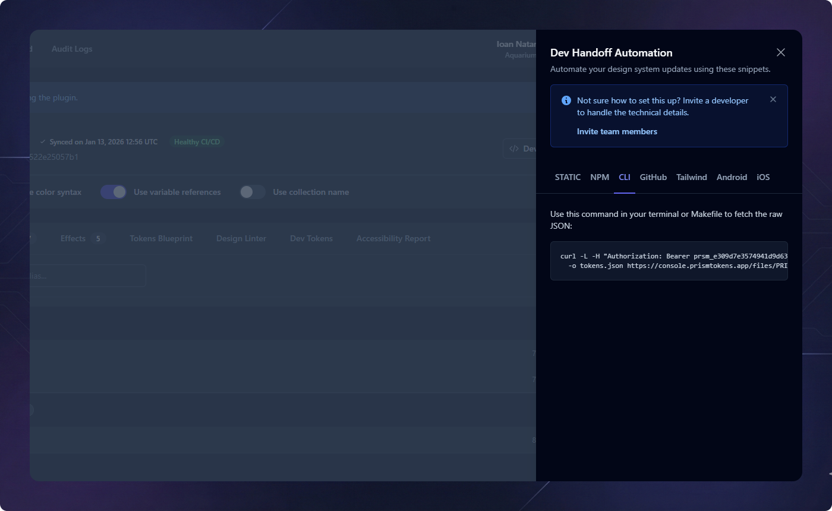The height and width of the screenshot is (511, 832).
Task: Switch to the NPM snippet tab
Action: pyautogui.click(x=600, y=177)
